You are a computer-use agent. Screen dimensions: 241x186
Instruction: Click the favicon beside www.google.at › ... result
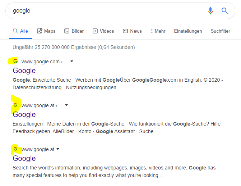click(15, 105)
